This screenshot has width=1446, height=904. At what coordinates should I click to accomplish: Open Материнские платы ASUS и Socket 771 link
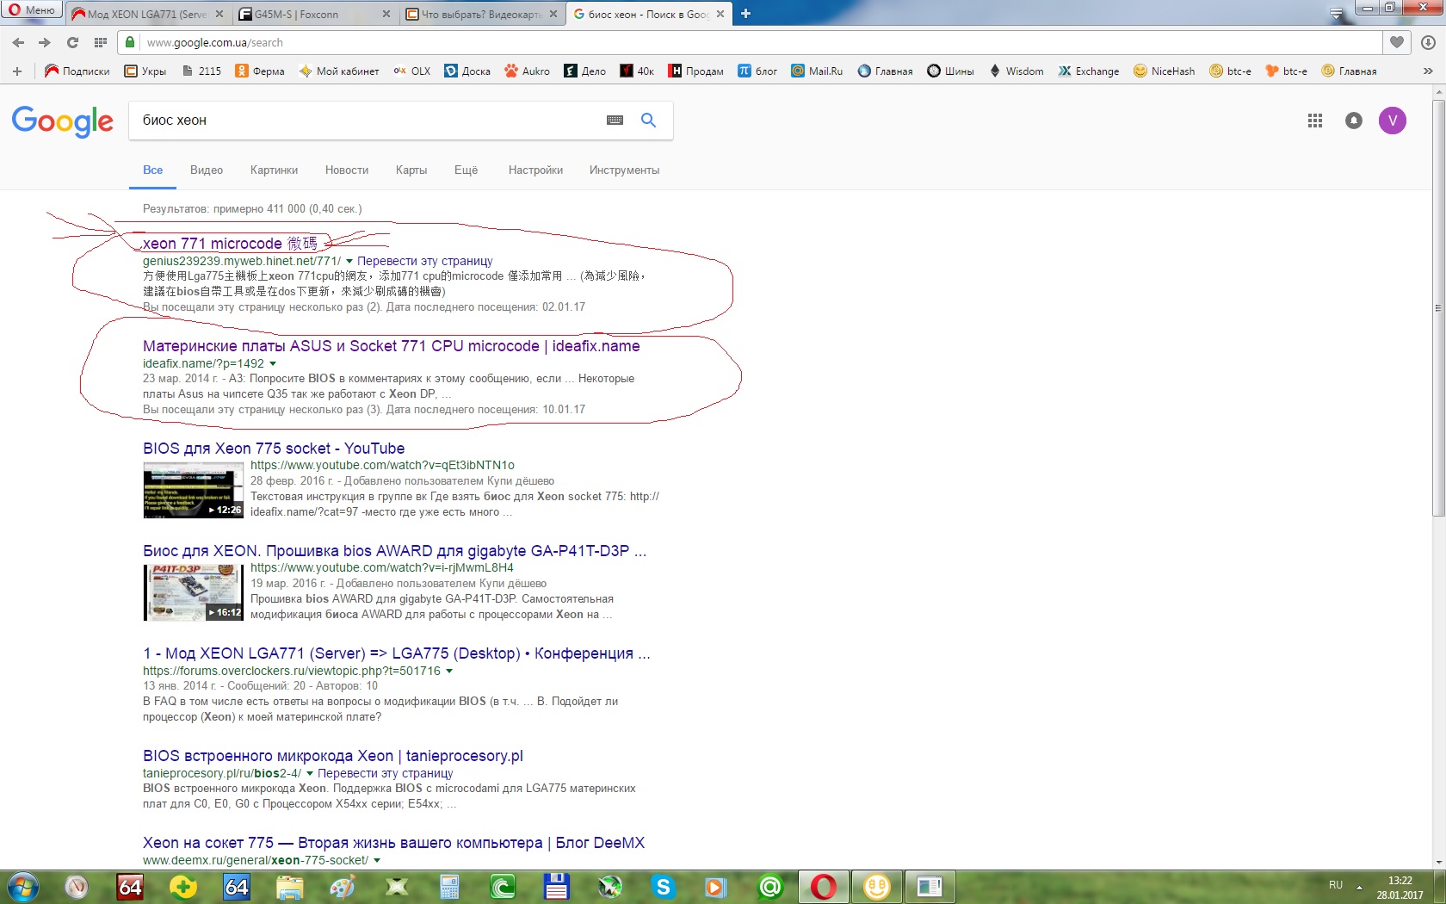point(392,346)
